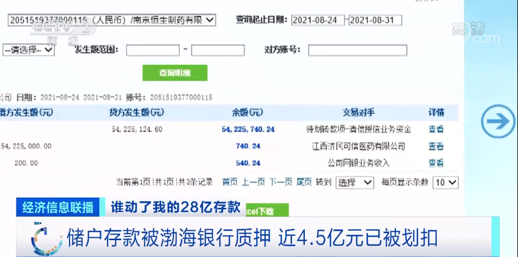This screenshot has width=518, height=257.
Task: Click 查看 for 待划转款项 row
Action: tap(436, 129)
